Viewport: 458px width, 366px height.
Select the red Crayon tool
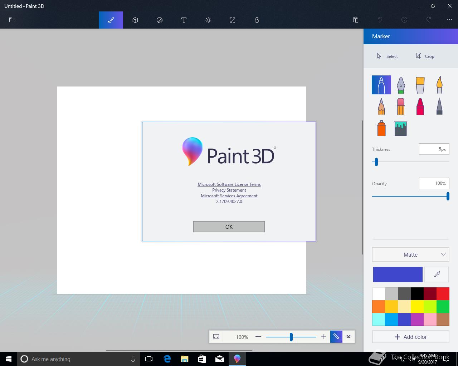tap(420, 106)
